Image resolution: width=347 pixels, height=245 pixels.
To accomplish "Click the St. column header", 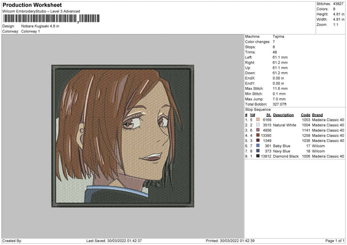I will [269, 115].
